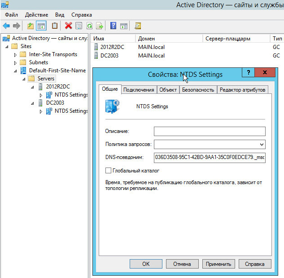
Task: Click the blue Help toolbar icon
Action: click(x=114, y=26)
